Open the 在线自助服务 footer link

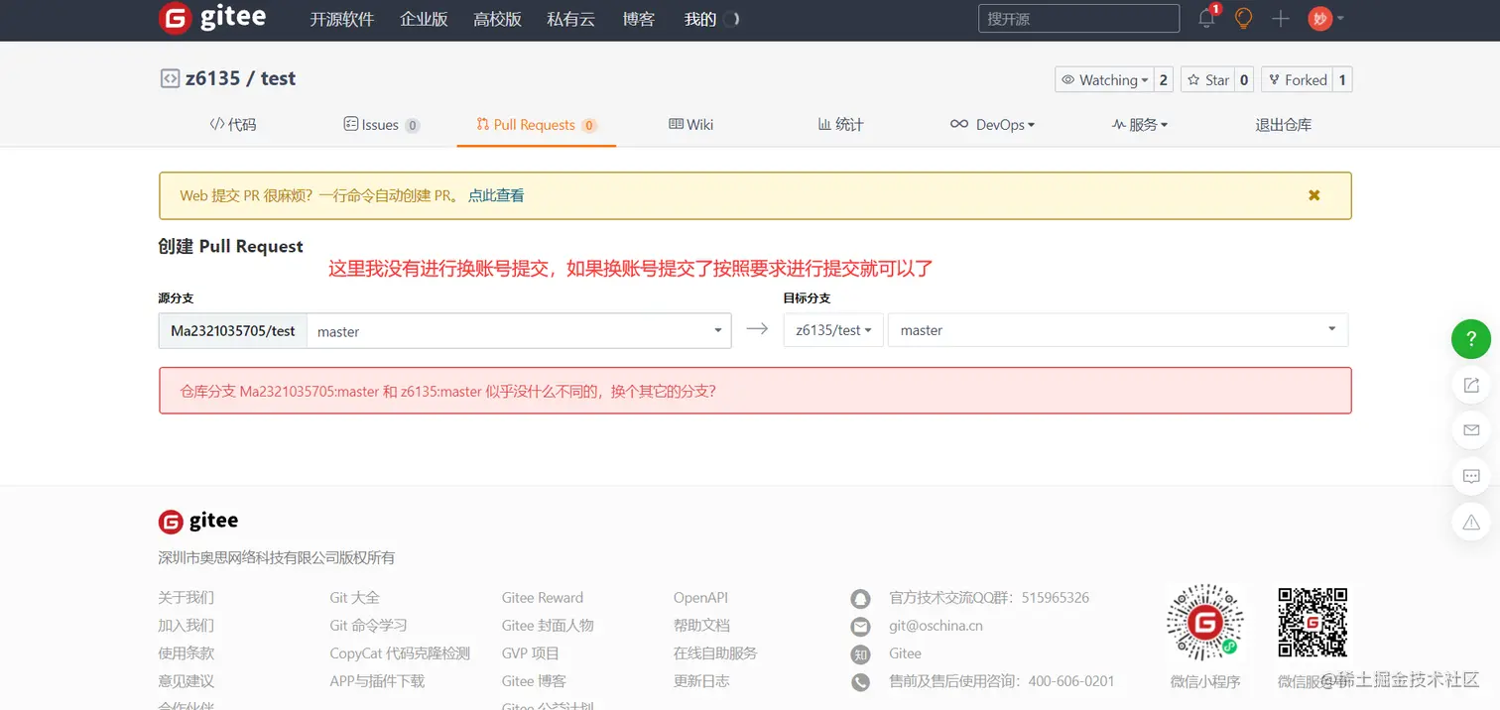(x=715, y=653)
